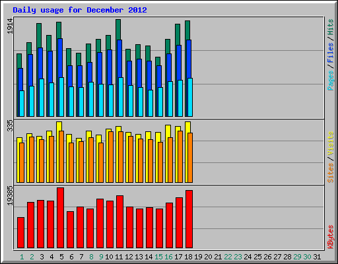Click day 4 on the x-axis
Viewport: 338px width, 264px height.
[51, 257]
